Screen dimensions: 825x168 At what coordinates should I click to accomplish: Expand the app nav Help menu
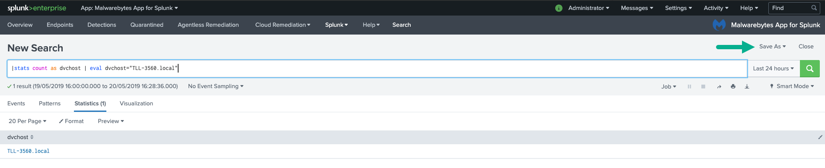click(371, 25)
